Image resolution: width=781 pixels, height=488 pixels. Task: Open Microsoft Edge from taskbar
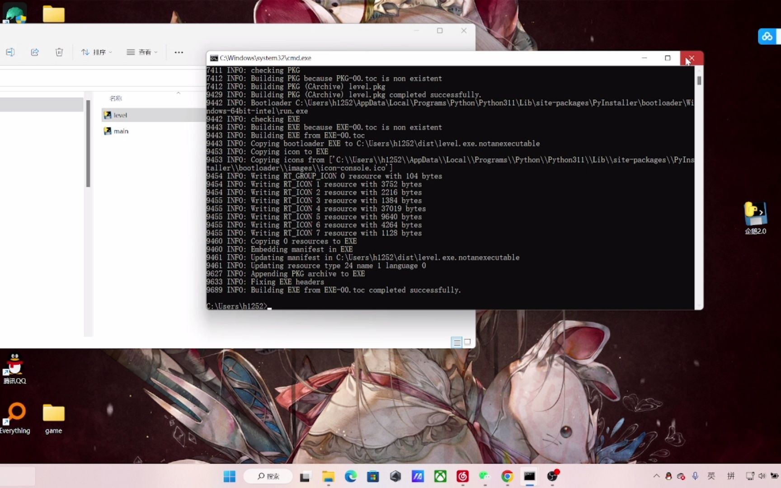[x=351, y=476]
